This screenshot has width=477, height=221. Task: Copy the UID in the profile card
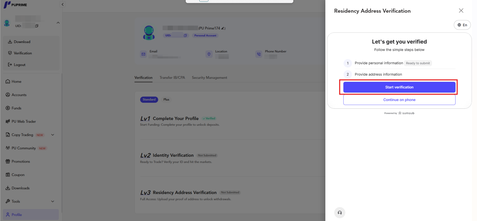tap(185, 36)
